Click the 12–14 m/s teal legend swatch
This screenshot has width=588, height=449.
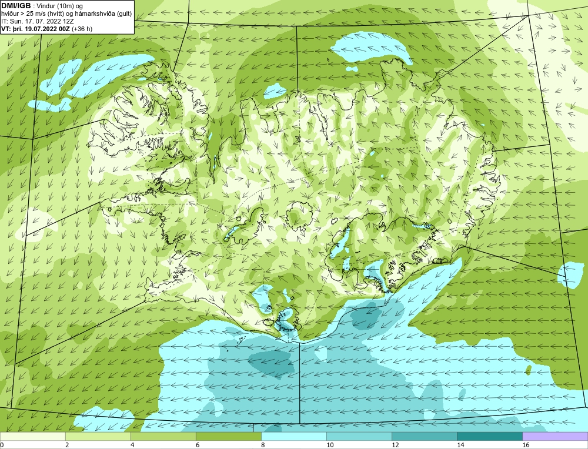pyautogui.click(x=424, y=437)
